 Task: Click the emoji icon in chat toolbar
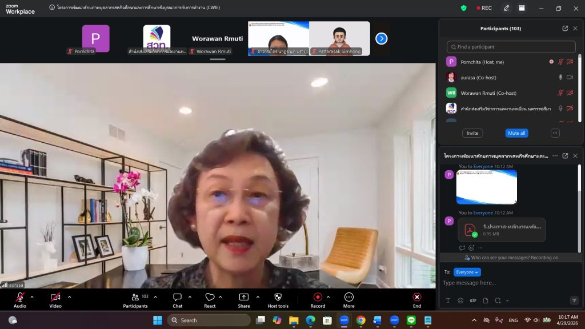[x=460, y=300]
